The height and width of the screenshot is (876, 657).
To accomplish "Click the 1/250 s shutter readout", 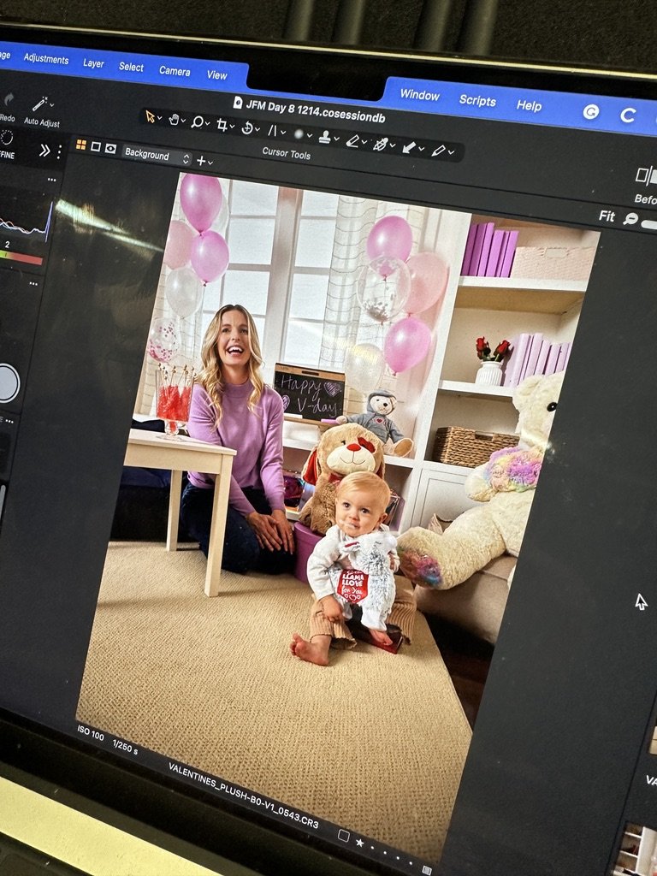I will tap(125, 746).
